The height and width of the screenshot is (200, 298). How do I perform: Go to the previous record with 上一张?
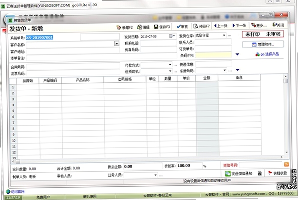pos(221,26)
